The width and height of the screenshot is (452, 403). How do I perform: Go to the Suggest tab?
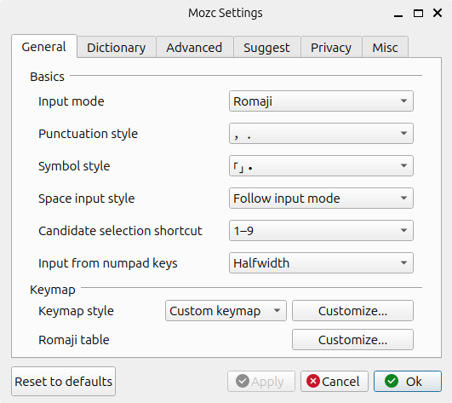(x=266, y=48)
